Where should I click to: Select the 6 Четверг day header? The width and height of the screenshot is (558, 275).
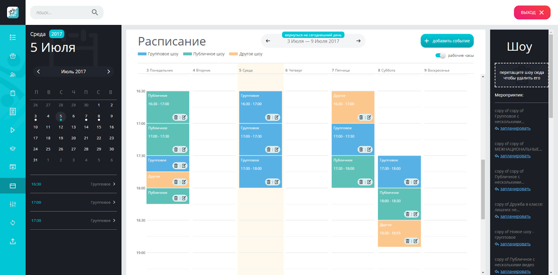[294, 70]
